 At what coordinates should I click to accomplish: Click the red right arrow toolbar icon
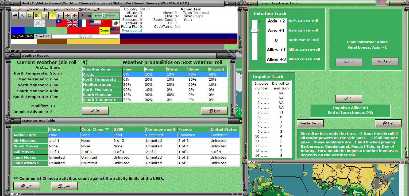pos(75,15)
